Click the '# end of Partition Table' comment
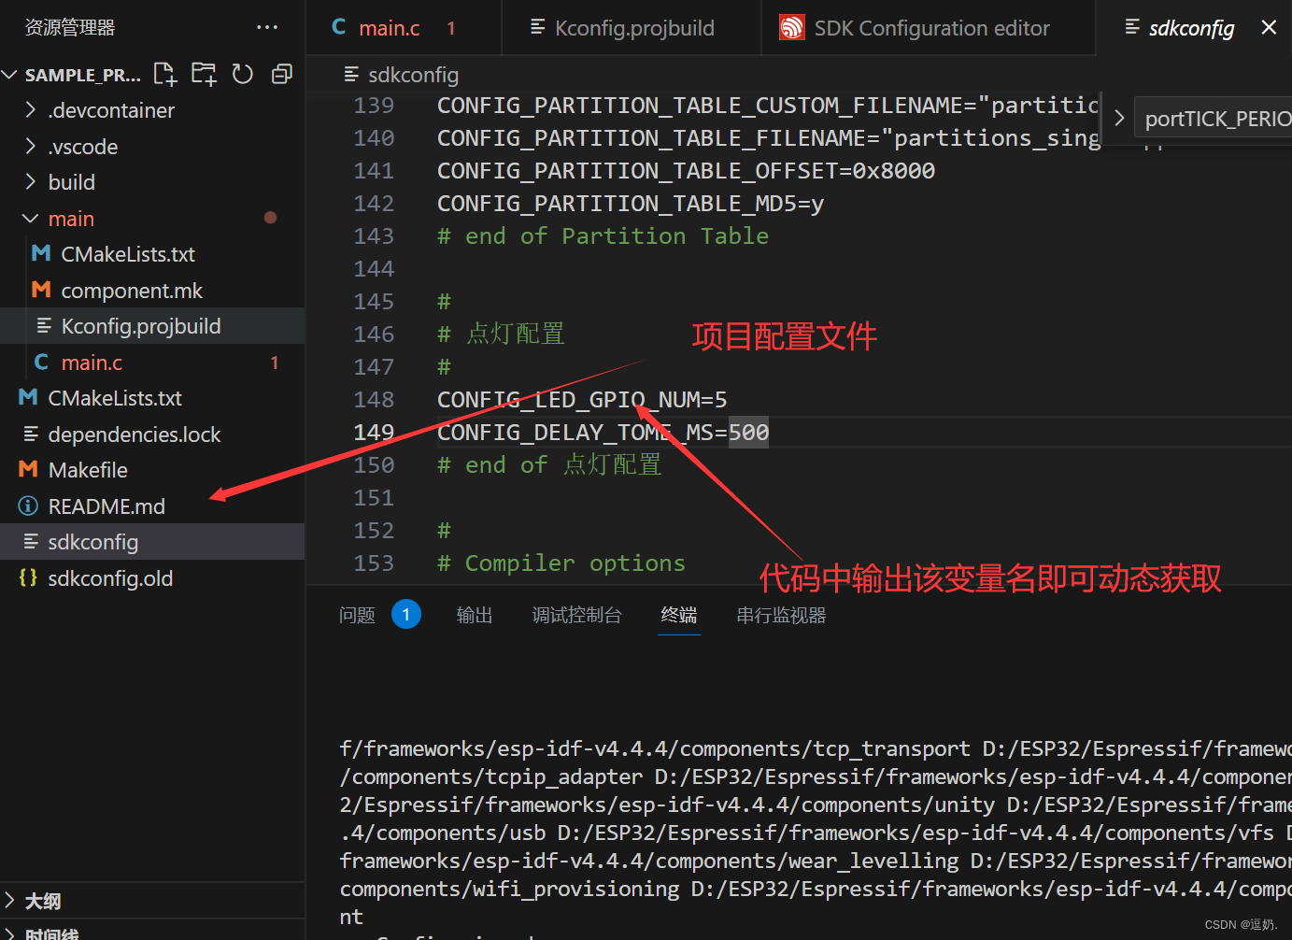Screen dimensions: 1292x940 (x=603, y=235)
